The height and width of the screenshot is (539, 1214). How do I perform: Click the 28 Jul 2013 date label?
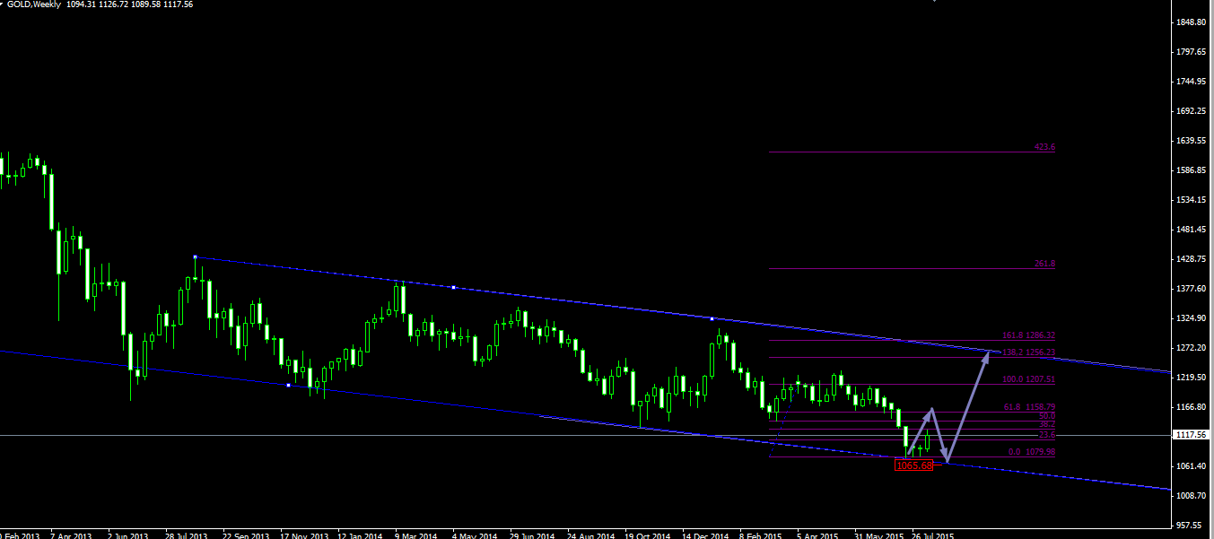(186, 535)
